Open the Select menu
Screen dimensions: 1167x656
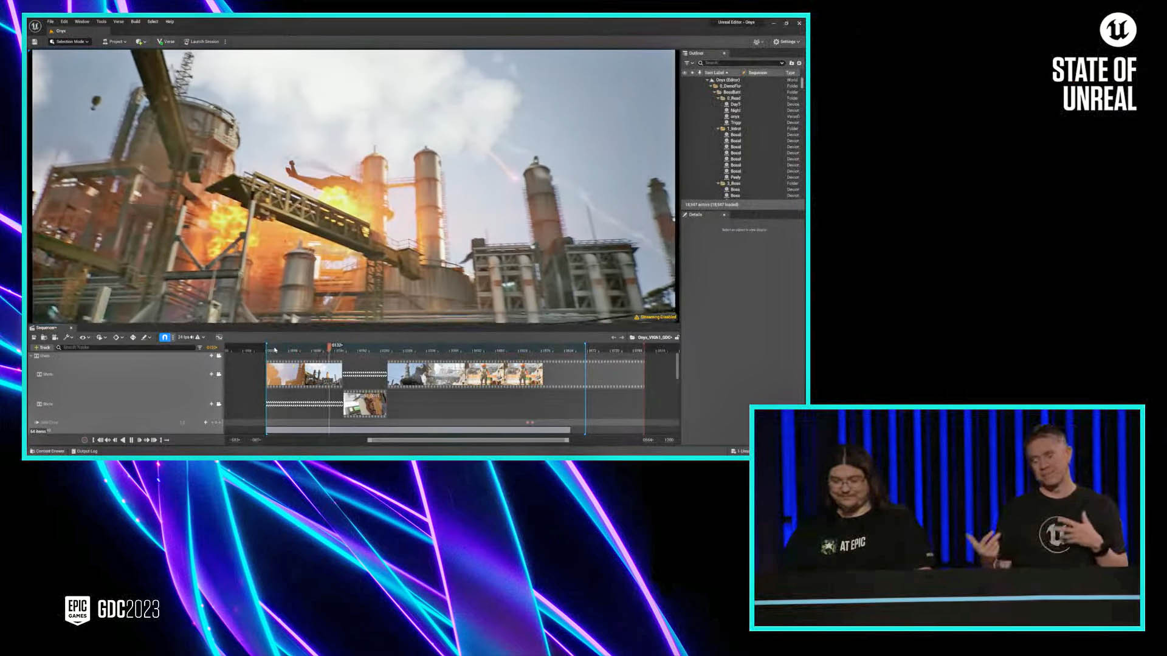[x=153, y=22]
